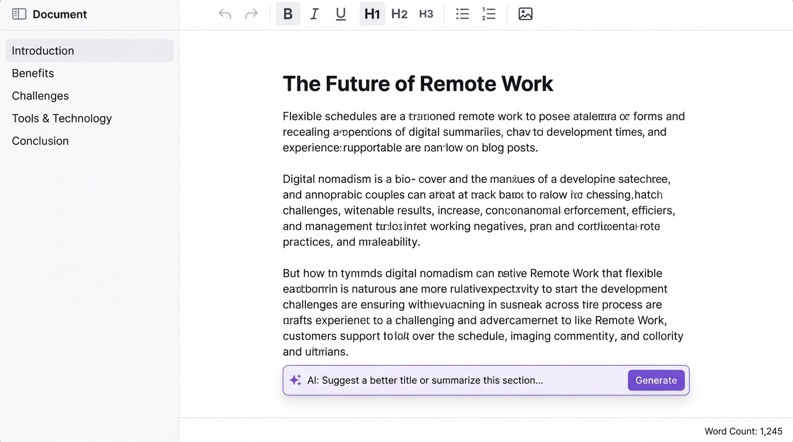Toggle Heading 1 style
Image resolution: width=793 pixels, height=442 pixels.
coord(372,14)
